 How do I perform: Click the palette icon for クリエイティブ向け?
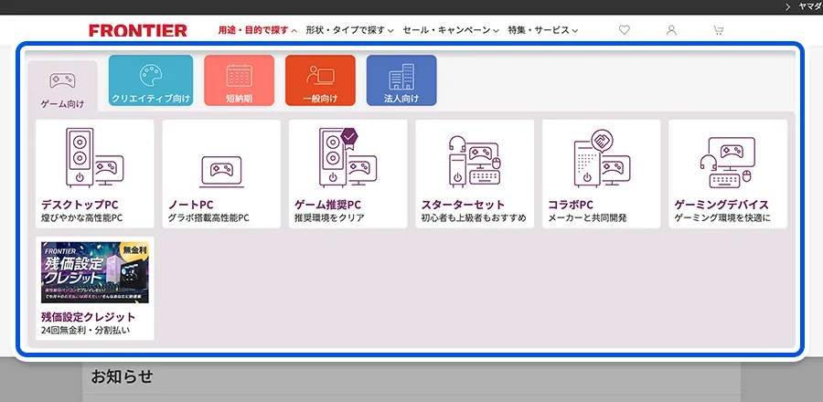(151, 74)
